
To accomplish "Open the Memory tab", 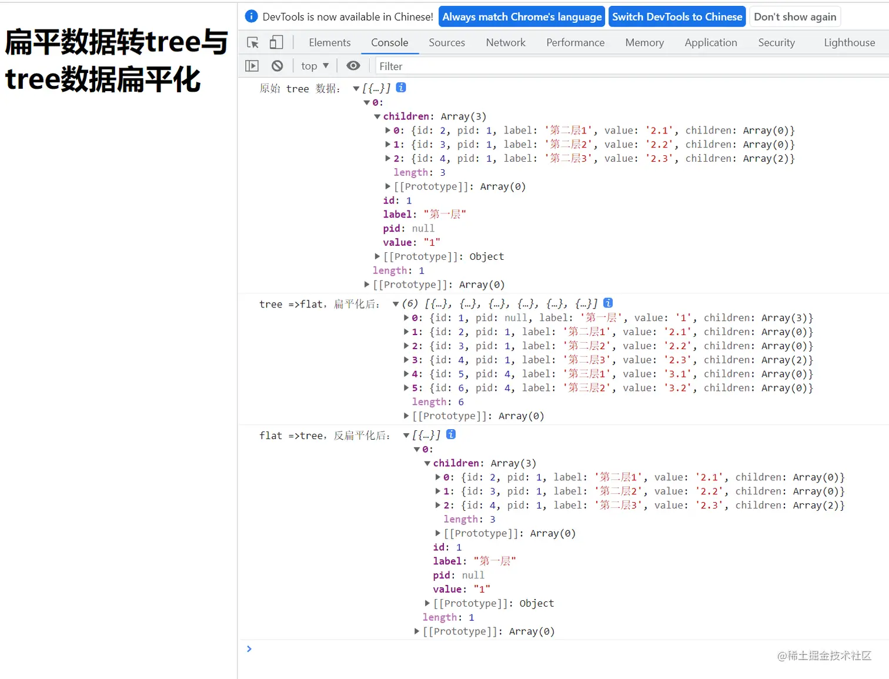I will [644, 42].
